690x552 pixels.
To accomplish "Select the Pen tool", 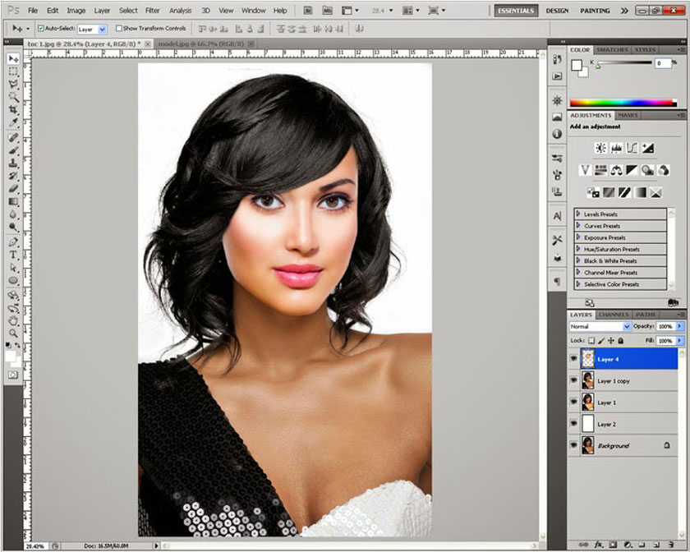I will pos(13,241).
